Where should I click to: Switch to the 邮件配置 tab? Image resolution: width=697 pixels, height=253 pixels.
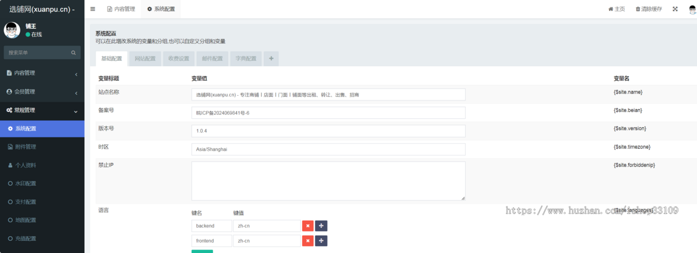point(213,59)
